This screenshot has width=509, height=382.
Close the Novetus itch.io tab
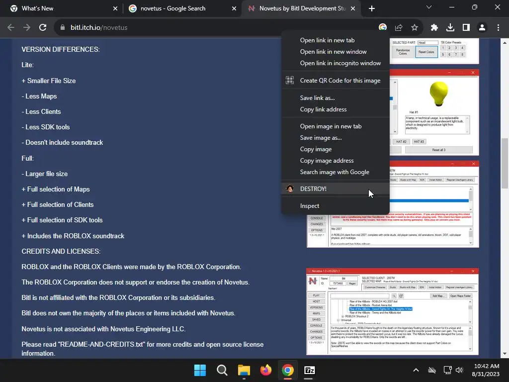click(x=353, y=8)
